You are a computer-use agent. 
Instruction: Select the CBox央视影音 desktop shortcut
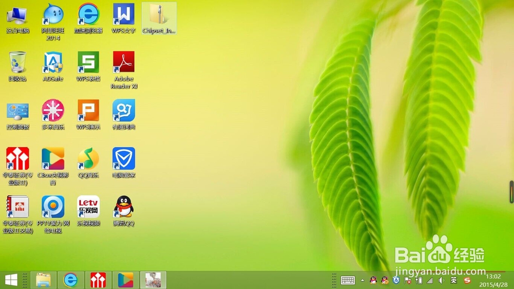pyautogui.click(x=53, y=166)
